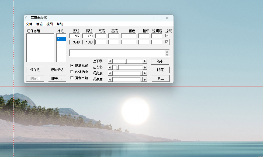Enable the 闪烁选中 checkbox
The height and width of the screenshot is (157, 263).
(72, 72)
